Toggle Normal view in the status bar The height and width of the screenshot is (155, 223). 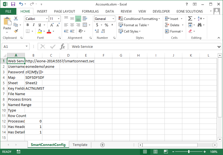coord(145,152)
